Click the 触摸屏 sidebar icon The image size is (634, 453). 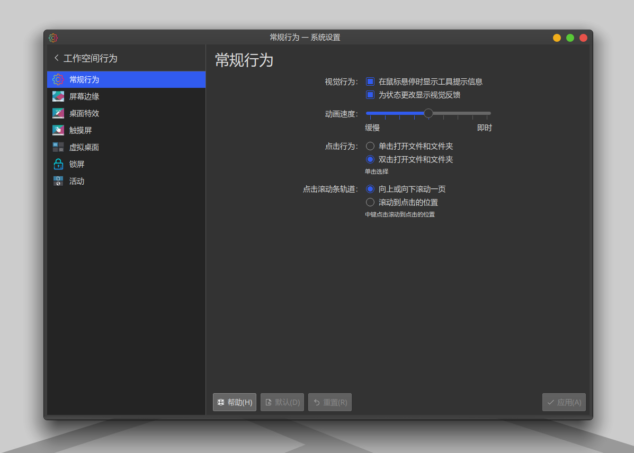click(58, 131)
